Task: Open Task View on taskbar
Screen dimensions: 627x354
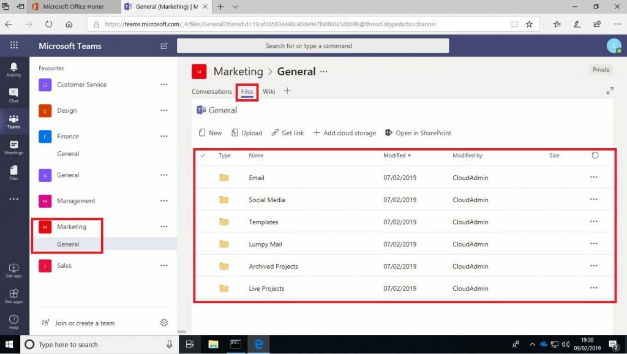Action: 190,344
